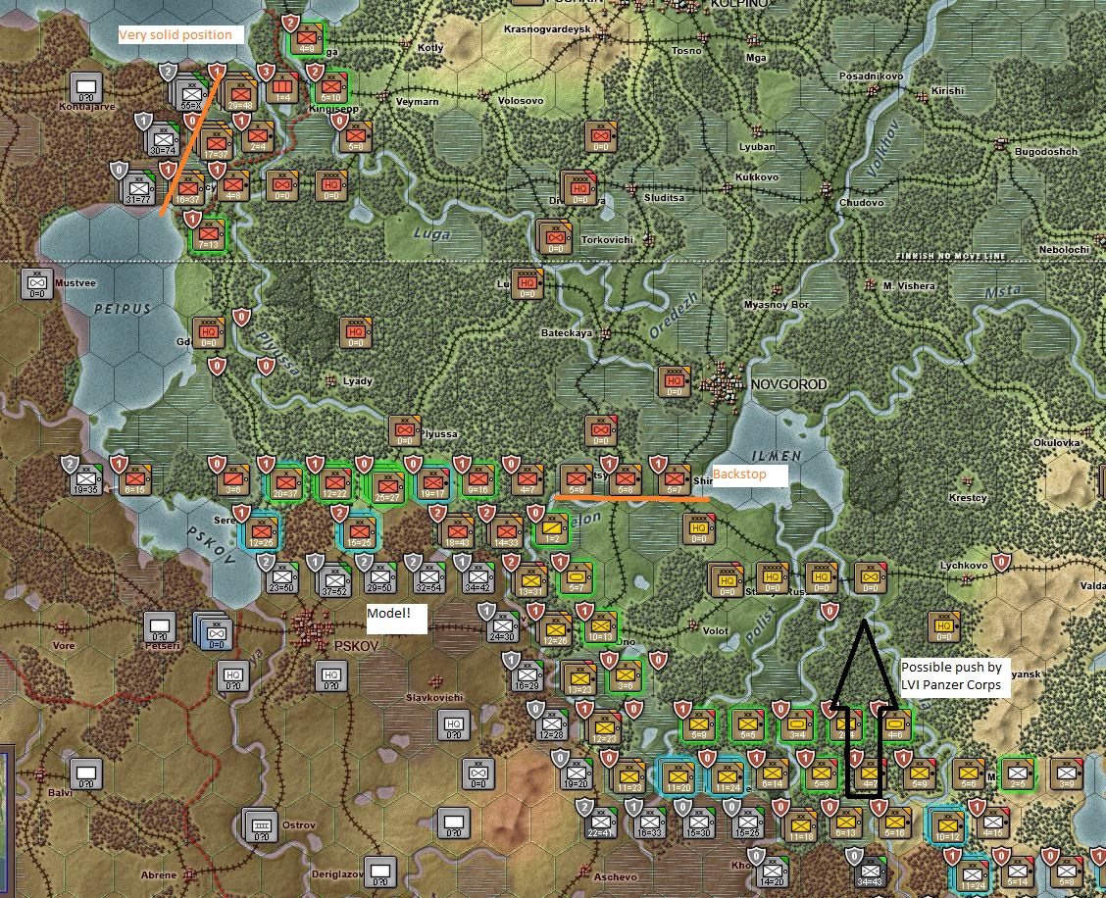1106x898 pixels.
Task: Select the grey 55=X unit stack
Action: 190,92
